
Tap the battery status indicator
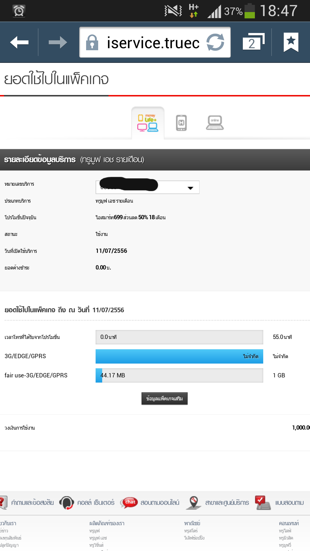click(250, 11)
